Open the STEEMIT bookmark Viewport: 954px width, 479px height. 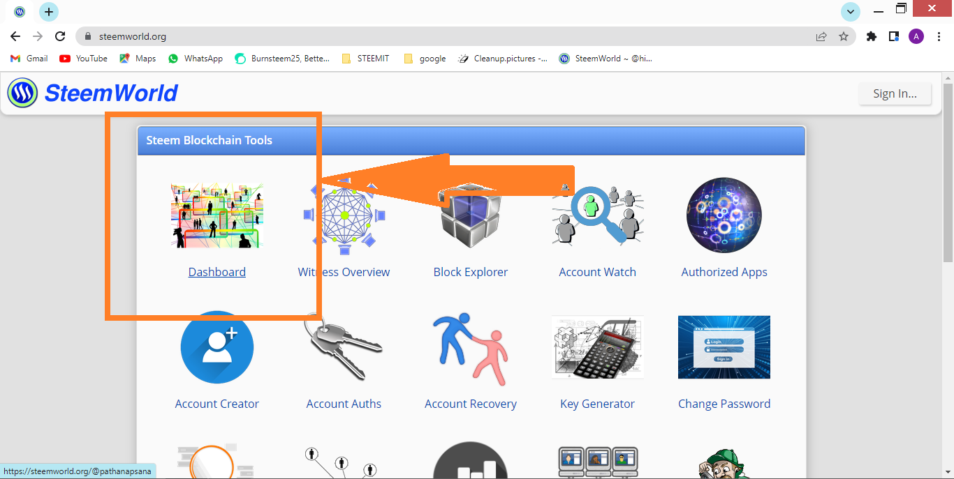365,59
